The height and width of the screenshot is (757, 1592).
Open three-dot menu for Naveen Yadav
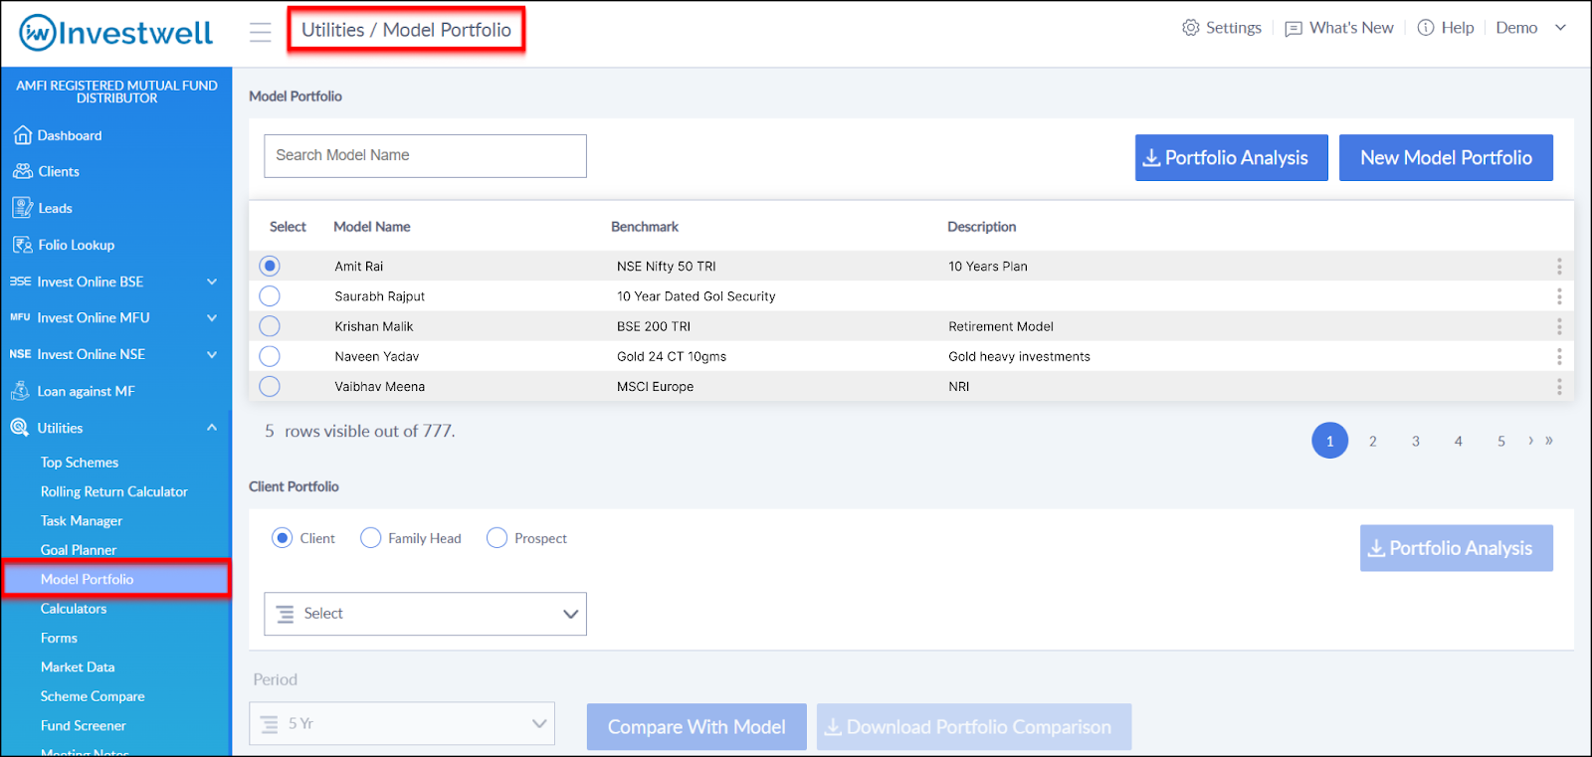(1559, 356)
